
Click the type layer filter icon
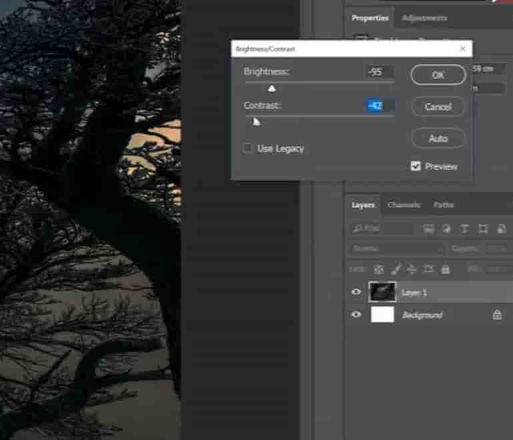click(464, 229)
